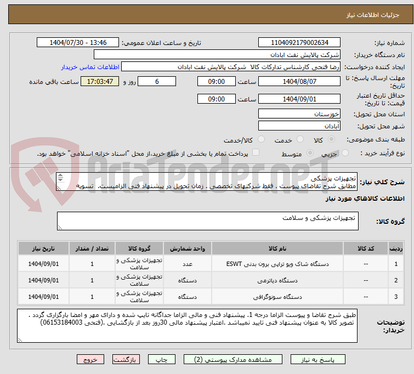
Task: Click the دستگاه دیاترمی item name
Action: [x=277, y=281]
